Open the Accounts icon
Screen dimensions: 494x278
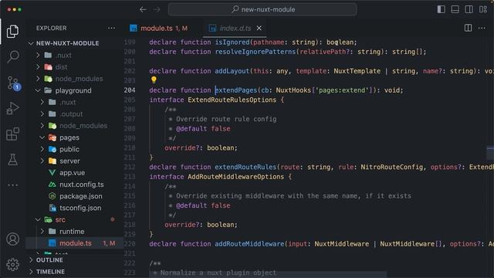pyautogui.click(x=12, y=239)
